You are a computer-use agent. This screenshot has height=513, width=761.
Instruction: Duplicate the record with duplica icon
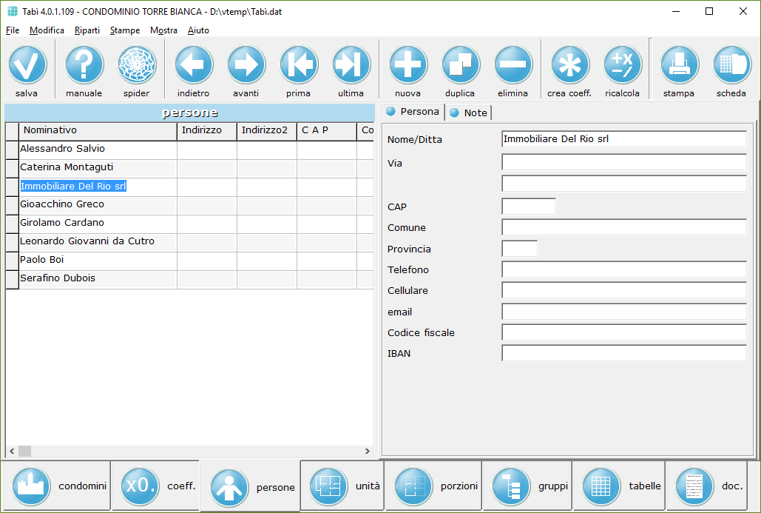(461, 65)
